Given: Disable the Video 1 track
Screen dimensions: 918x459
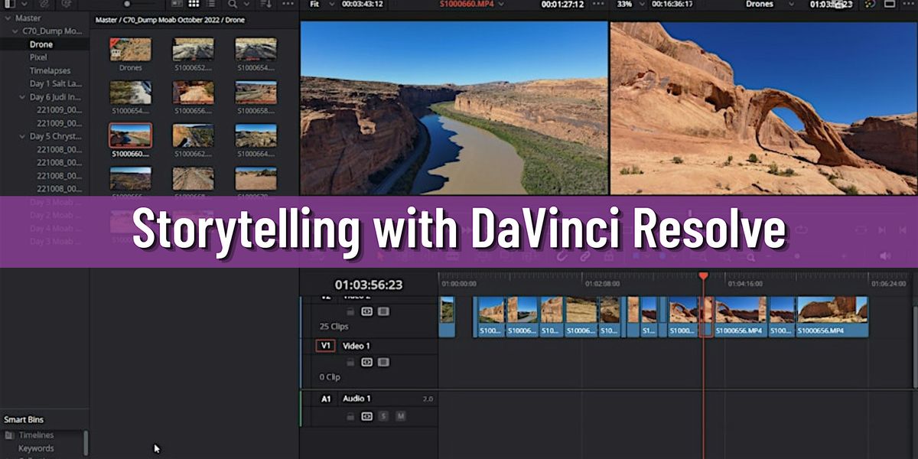Looking at the screenshot, I should (x=383, y=362).
